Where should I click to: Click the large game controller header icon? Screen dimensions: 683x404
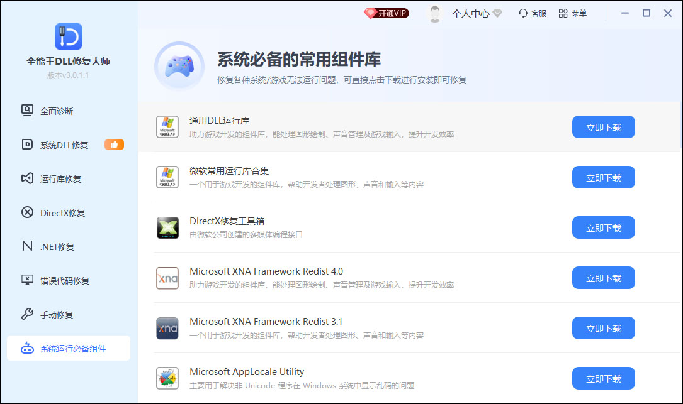[x=179, y=66]
